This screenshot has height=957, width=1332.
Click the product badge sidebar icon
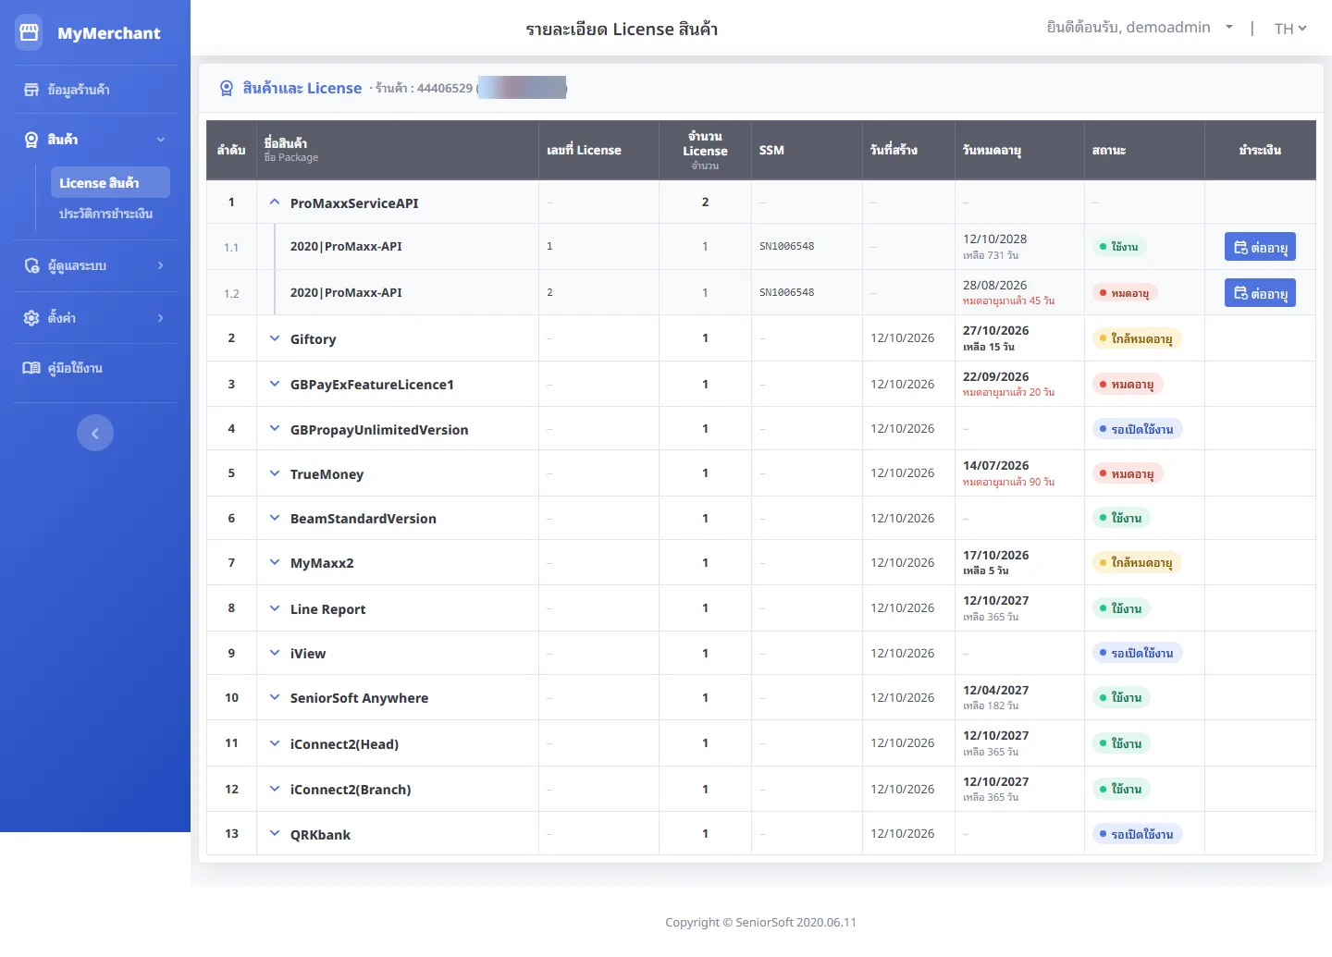31,140
